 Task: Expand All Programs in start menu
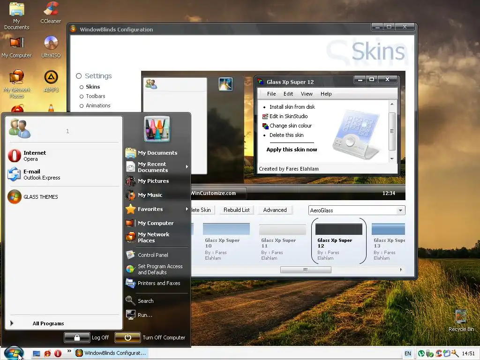(64, 323)
